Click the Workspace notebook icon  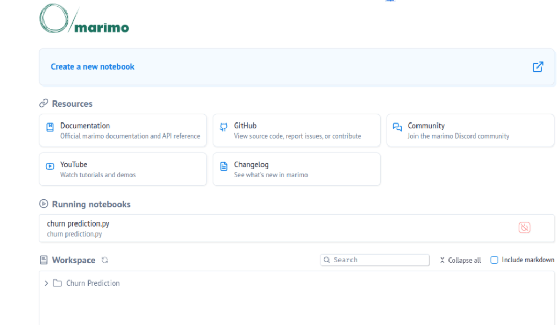tap(43, 260)
